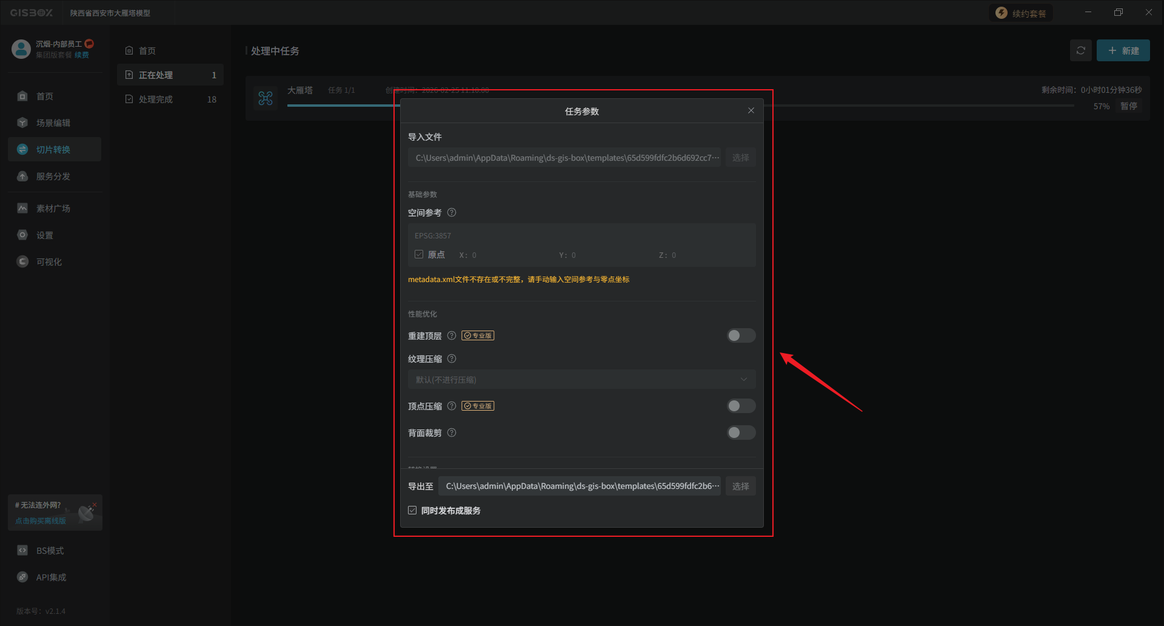Enable the 顶点压缩 switch
Image resolution: width=1164 pixels, height=626 pixels.
[x=741, y=406]
